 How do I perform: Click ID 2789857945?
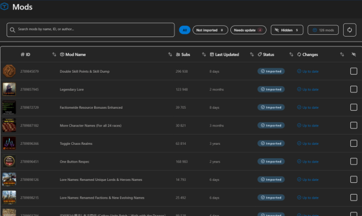pos(30,89)
